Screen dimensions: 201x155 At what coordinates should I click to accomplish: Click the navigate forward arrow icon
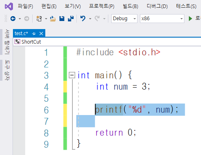tap(27, 19)
